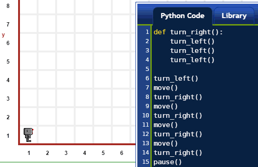Click 'turn_right()' on code line 10
258x167 pixels.
[x=178, y=116]
